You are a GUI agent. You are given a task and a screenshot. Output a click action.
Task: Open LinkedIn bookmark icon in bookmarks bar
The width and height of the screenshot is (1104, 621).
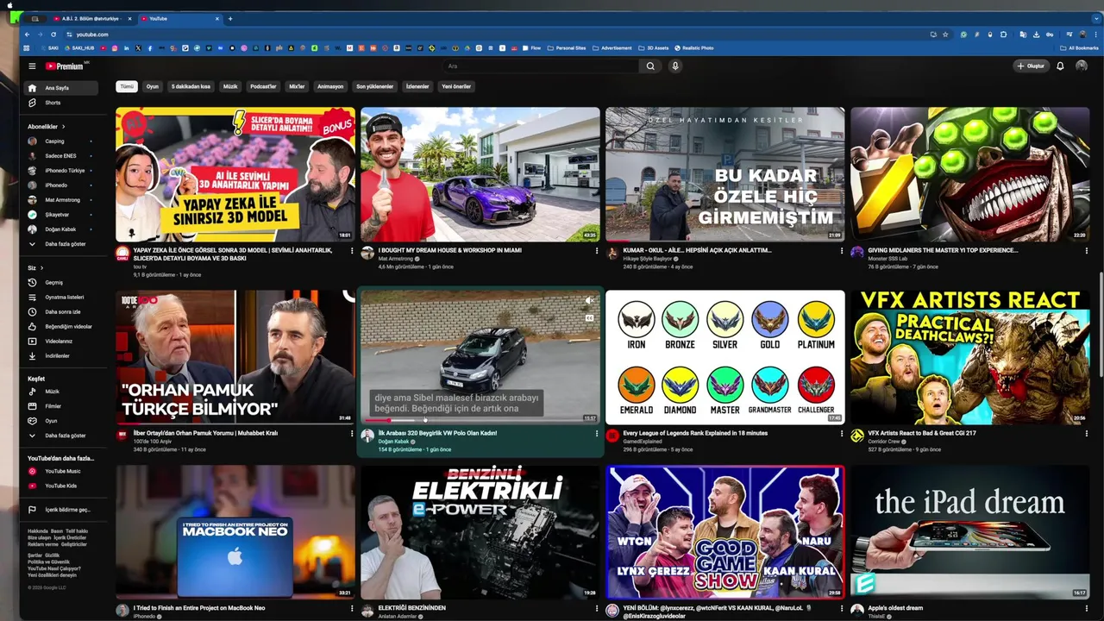click(x=127, y=48)
